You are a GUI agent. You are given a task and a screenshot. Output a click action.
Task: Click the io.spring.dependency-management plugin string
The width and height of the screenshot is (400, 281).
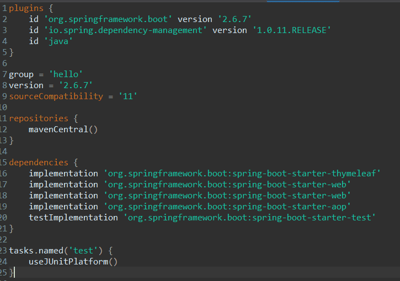(x=125, y=30)
